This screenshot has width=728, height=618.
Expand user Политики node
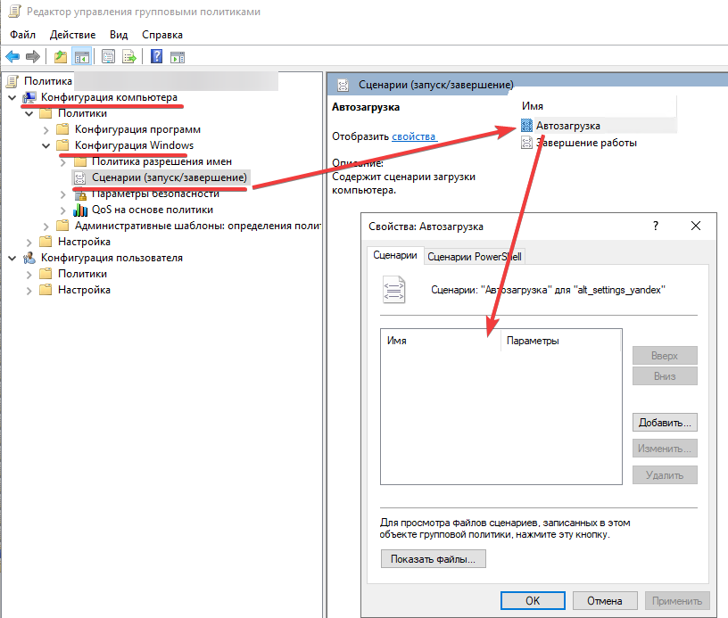(29, 275)
